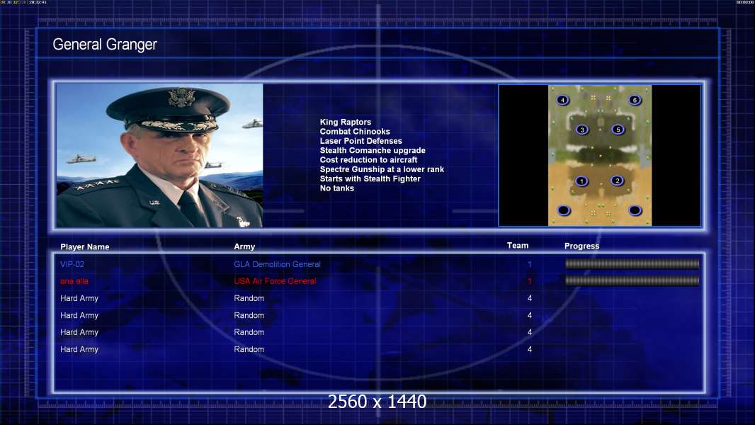Image resolution: width=755 pixels, height=425 pixels.
Task: Select start position 5 on the map
Action: tap(618, 130)
